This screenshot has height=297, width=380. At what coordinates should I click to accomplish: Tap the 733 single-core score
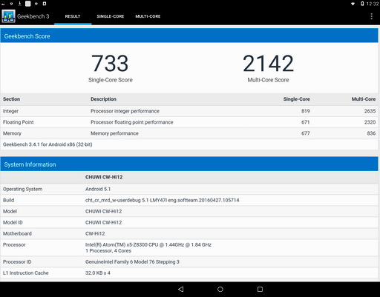point(110,63)
